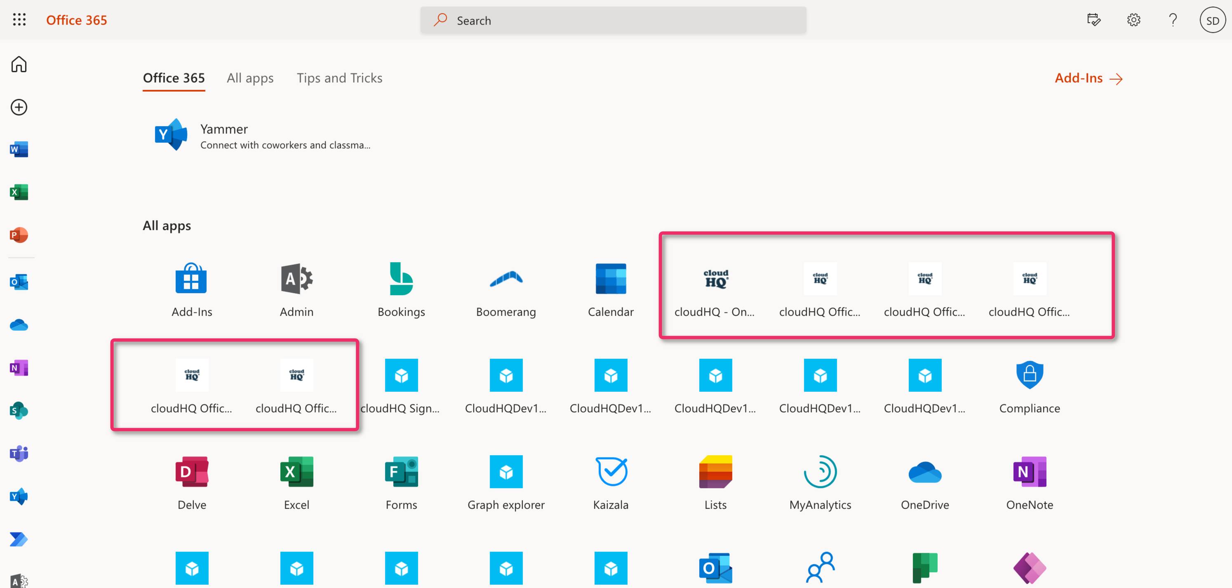Image resolution: width=1232 pixels, height=588 pixels.
Task: Open the cloudHQ - On... app
Action: 715,290
